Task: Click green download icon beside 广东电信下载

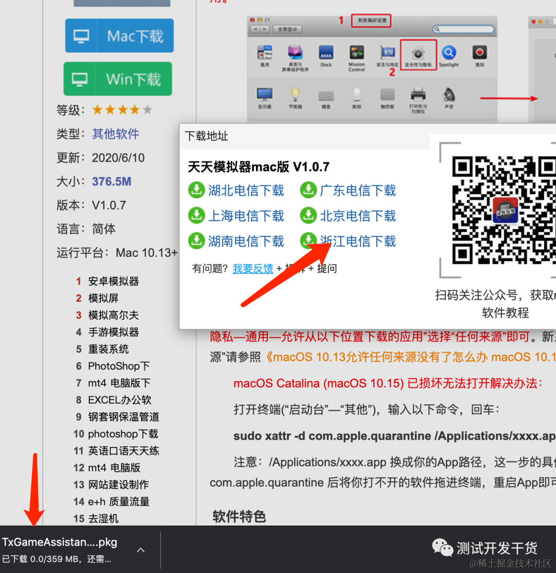Action: (x=308, y=190)
